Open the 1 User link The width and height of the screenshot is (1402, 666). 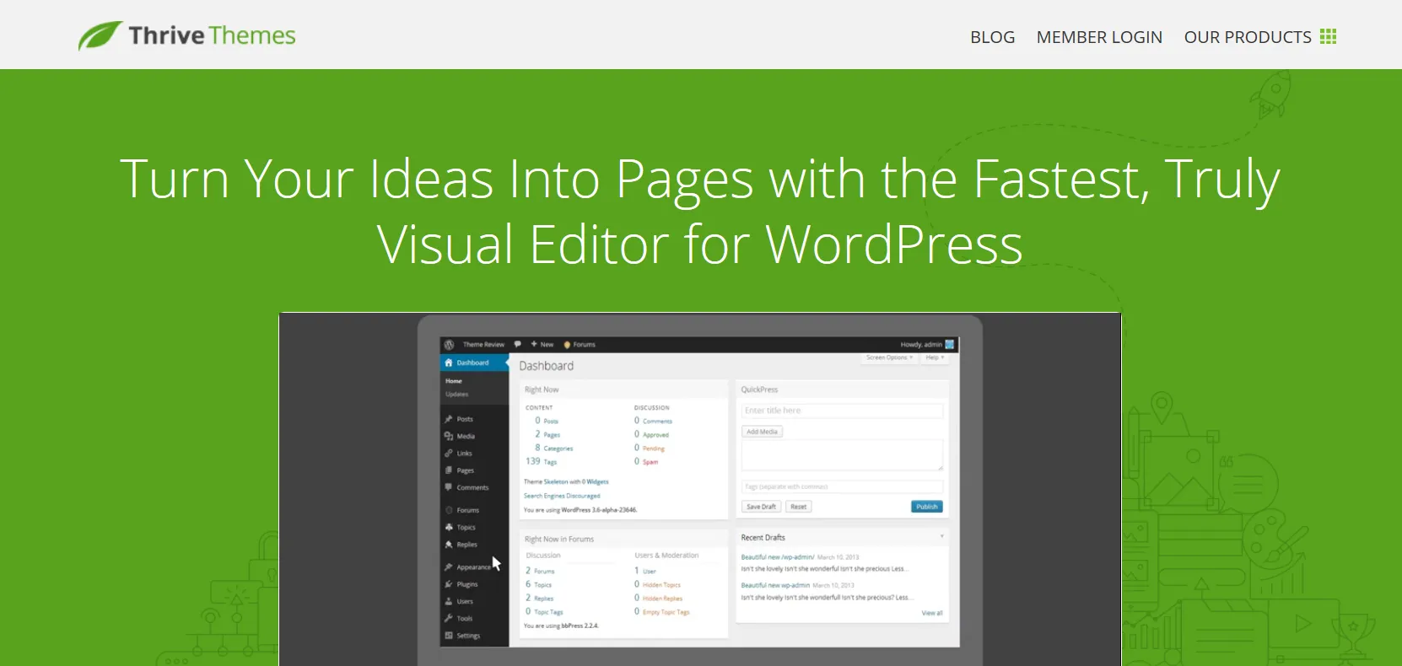coord(645,571)
